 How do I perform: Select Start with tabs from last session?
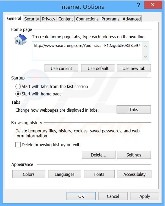point(18,86)
